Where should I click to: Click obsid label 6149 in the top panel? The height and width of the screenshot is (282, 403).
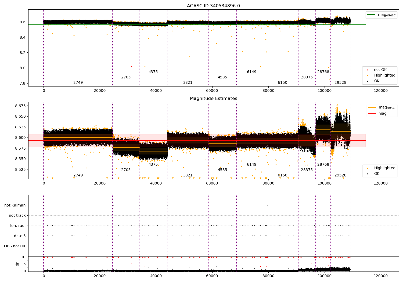[x=252, y=72]
